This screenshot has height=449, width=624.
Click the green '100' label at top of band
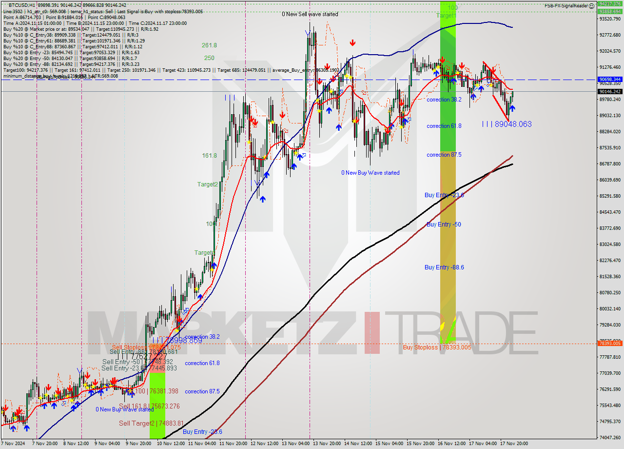coord(452,7)
